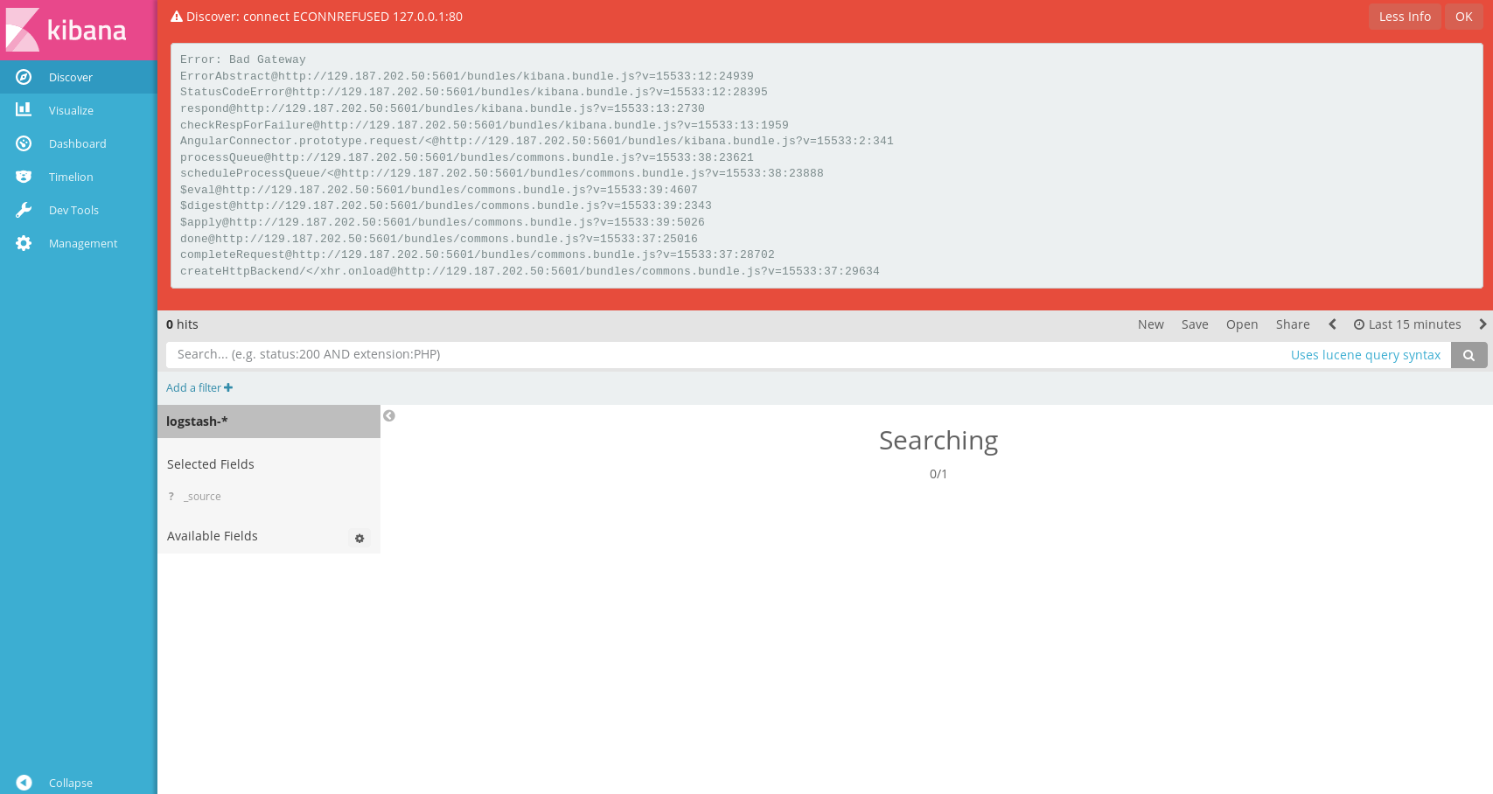Open the Management section
The height and width of the screenshot is (794, 1493).
83,243
